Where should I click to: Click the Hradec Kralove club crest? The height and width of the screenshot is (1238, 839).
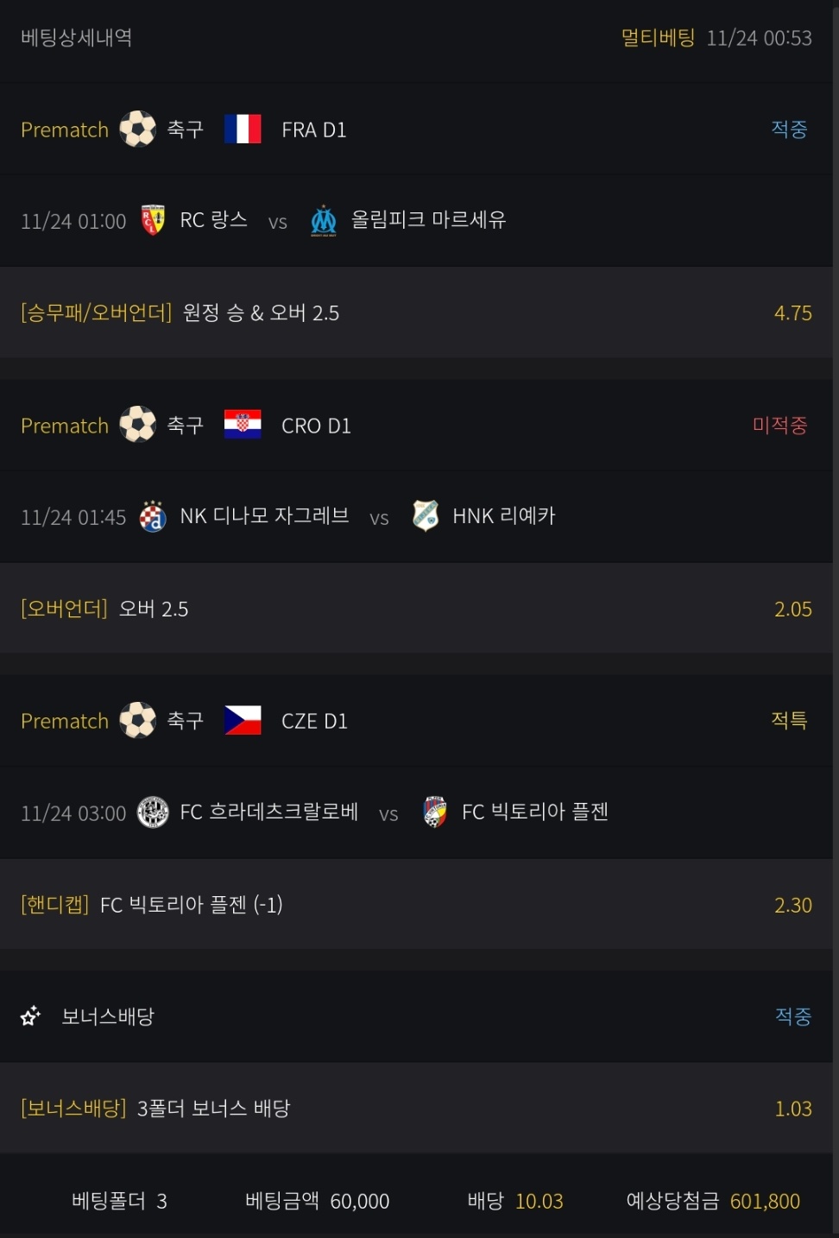153,812
